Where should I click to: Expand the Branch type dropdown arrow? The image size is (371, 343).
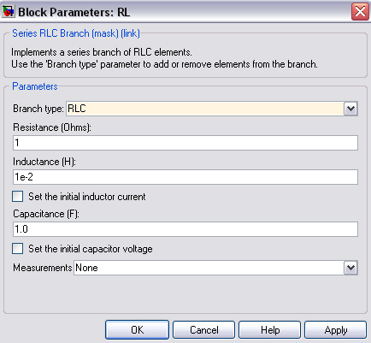tap(350, 109)
